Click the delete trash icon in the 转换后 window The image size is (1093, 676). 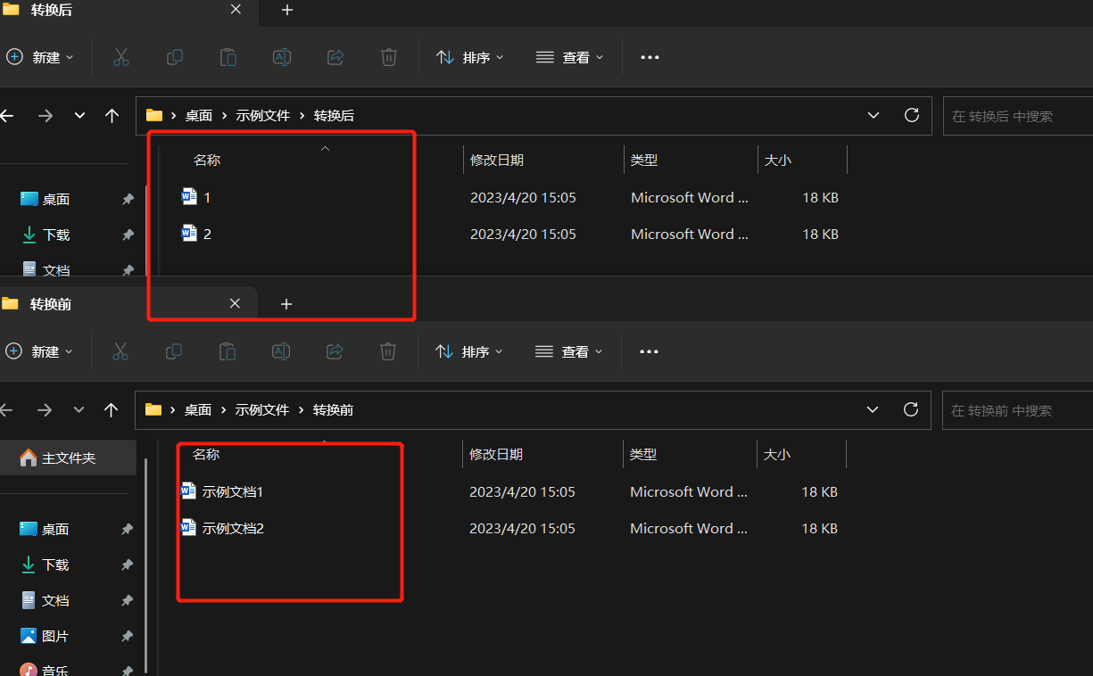click(389, 57)
